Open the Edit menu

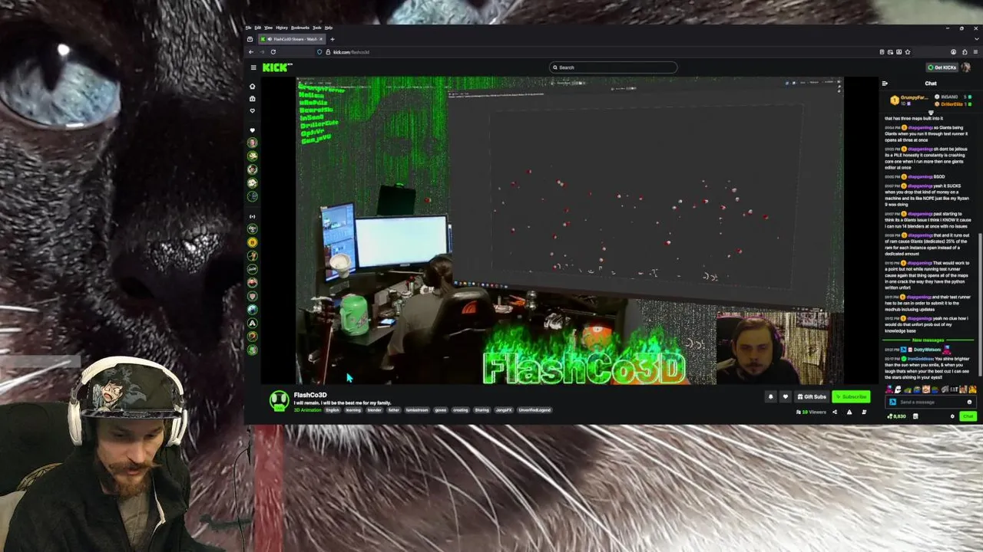[x=258, y=28]
